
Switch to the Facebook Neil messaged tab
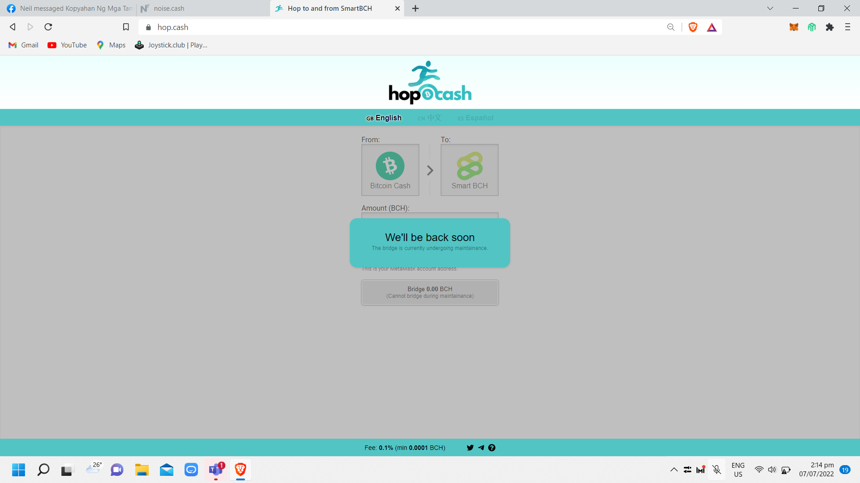(x=69, y=8)
